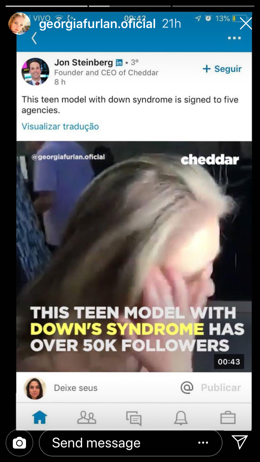The height and width of the screenshot is (462, 260).
Task: Tap the @ mention icon
Action: point(187,388)
